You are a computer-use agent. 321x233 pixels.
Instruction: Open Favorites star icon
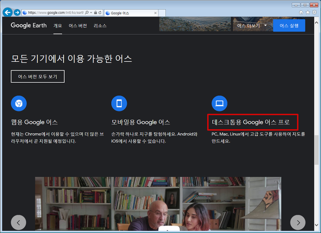pos(308,12)
